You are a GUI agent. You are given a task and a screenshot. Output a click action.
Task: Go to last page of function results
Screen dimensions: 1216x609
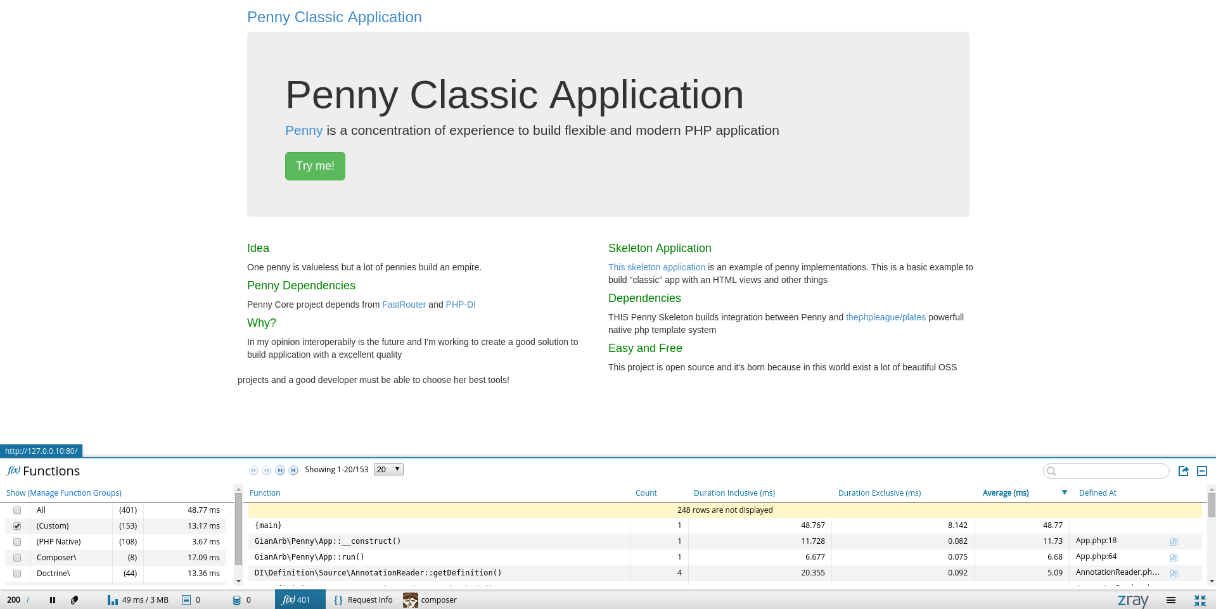coord(293,470)
